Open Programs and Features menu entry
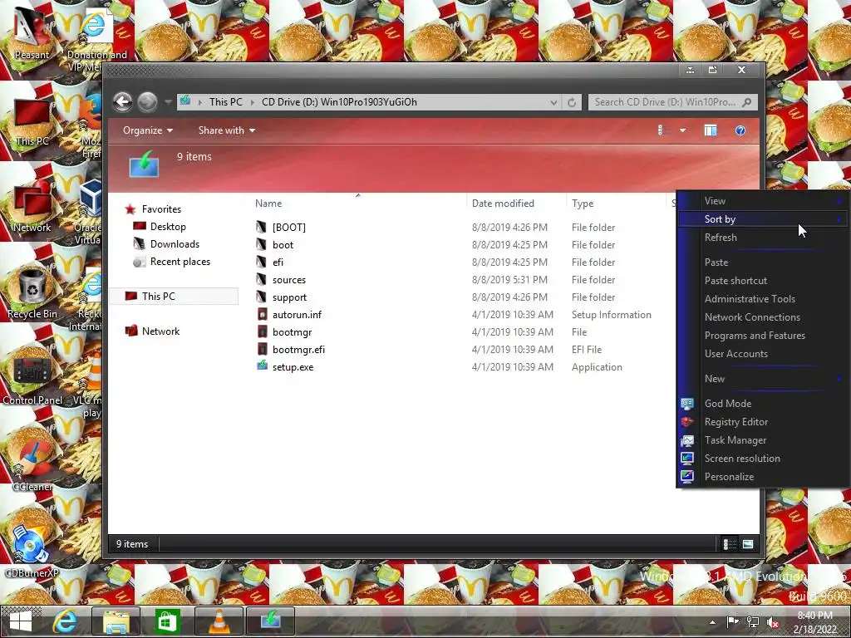Viewport: 851px width, 638px height. pyautogui.click(x=763, y=336)
